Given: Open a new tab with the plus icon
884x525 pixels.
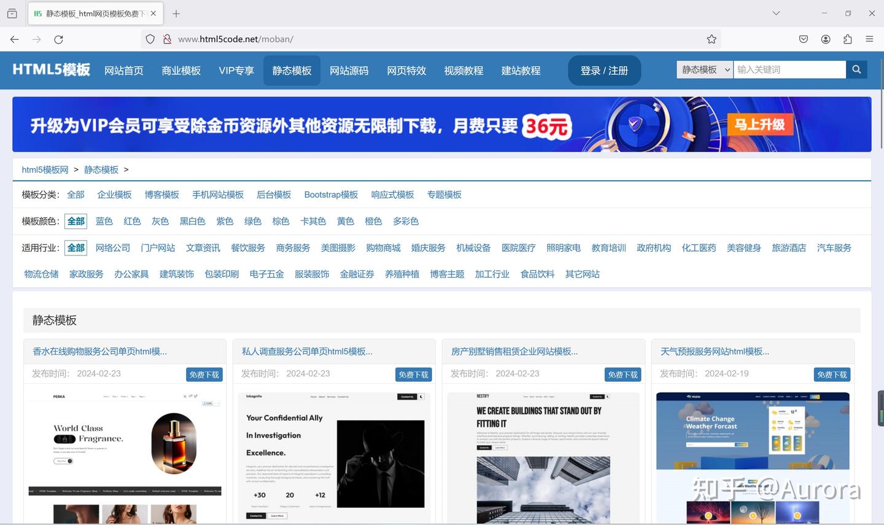Looking at the screenshot, I should coord(176,14).
